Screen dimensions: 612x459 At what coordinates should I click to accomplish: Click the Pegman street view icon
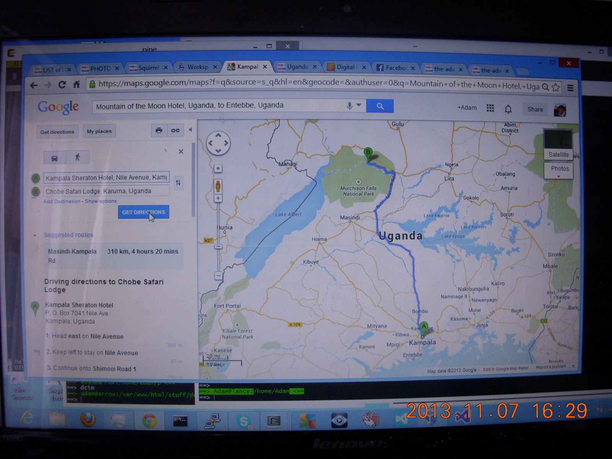coord(218,186)
